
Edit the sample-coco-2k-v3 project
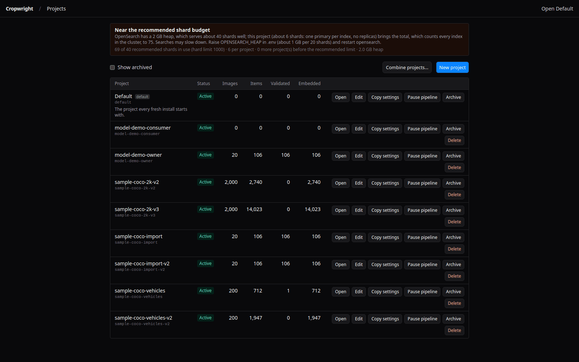click(359, 210)
